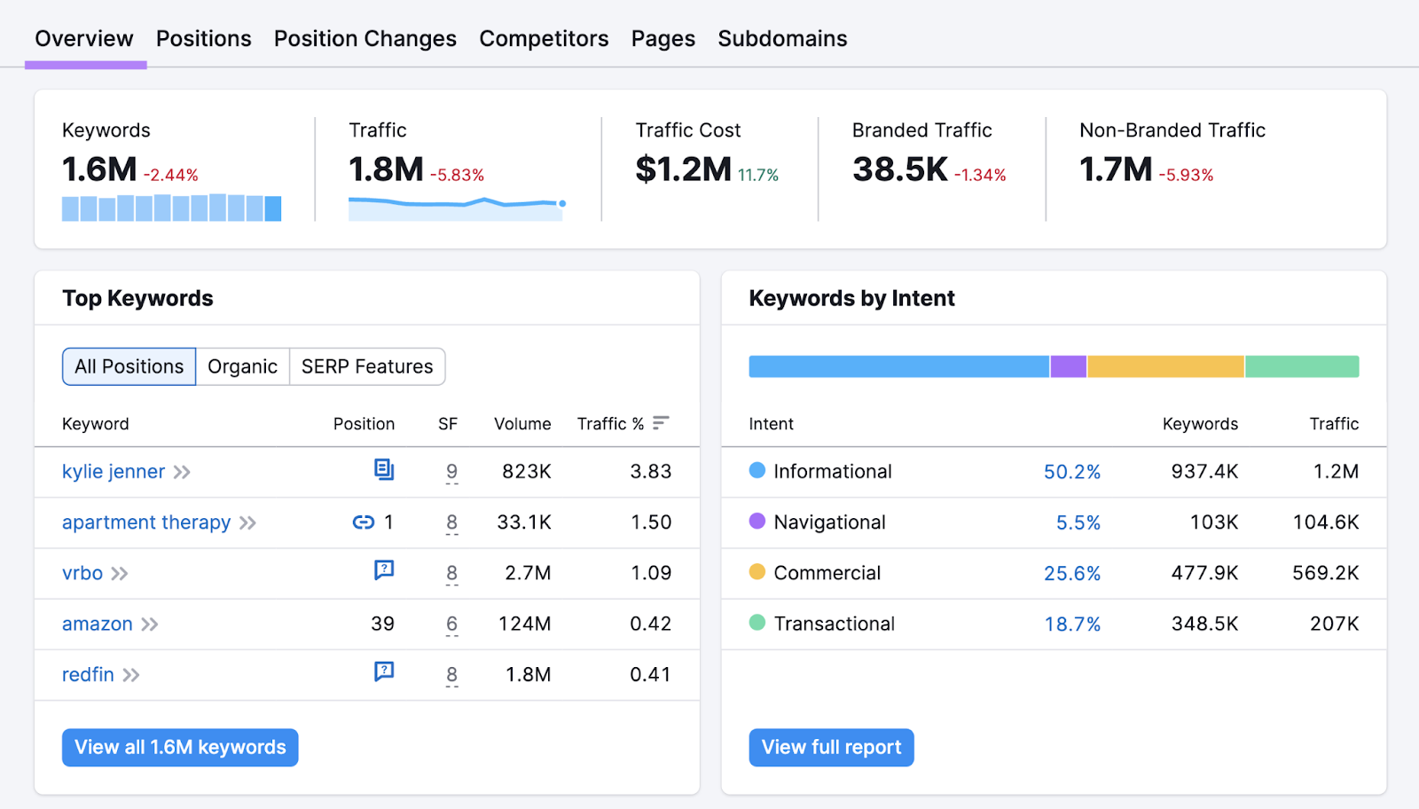
Task: Click the featured snippet icon beside kylie jenner
Action: point(384,470)
